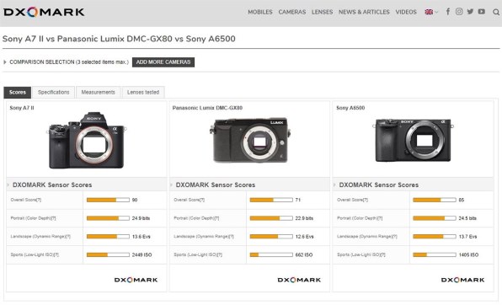Switch to the Specifications tab
Image resolution: width=502 pixels, height=305 pixels.
(x=53, y=93)
